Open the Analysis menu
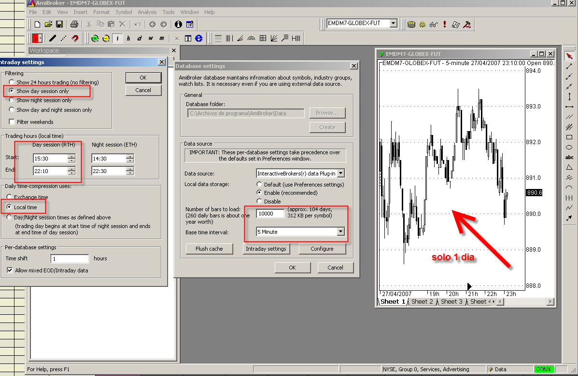Viewport: 578px width, 376px height. (147, 12)
